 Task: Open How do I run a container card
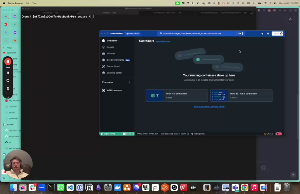[x=241, y=96]
